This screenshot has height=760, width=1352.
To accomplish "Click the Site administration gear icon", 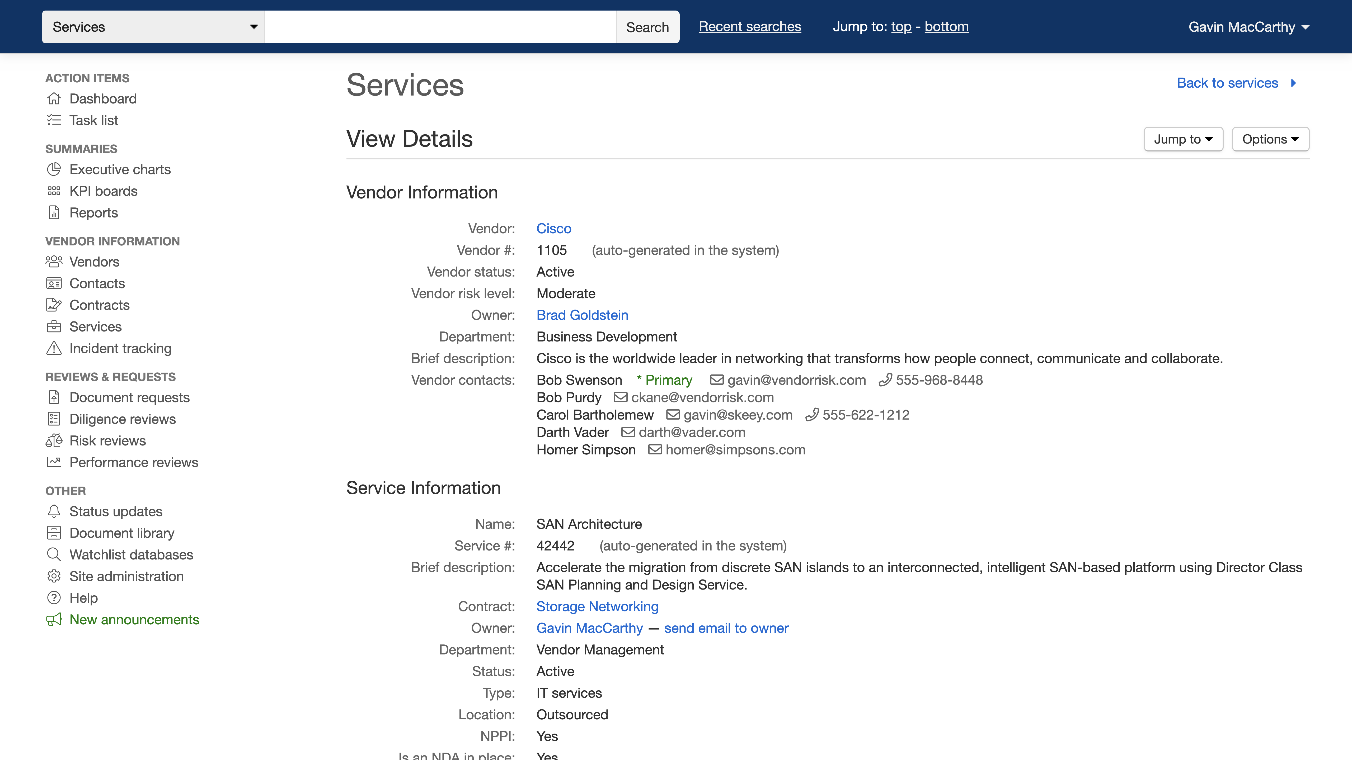I will click(54, 576).
